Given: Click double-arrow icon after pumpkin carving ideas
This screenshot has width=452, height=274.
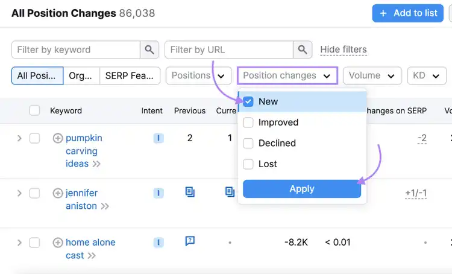Looking at the screenshot, I should click(96, 164).
